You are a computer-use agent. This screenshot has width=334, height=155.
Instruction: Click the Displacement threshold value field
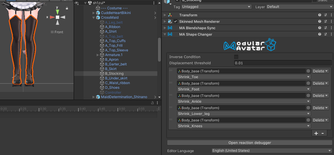tap(283, 63)
